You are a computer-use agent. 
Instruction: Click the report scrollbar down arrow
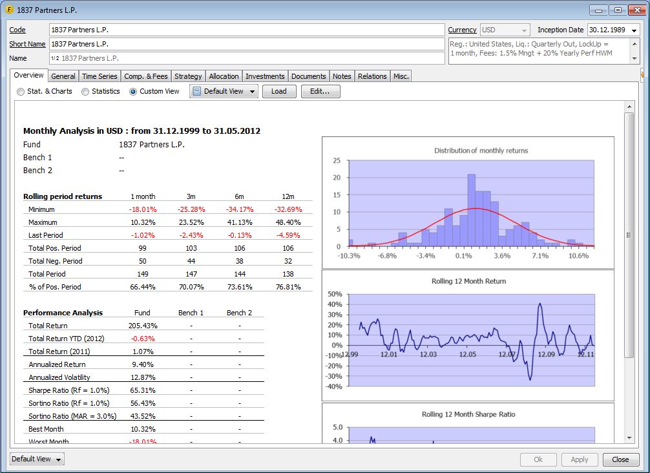tap(629, 438)
